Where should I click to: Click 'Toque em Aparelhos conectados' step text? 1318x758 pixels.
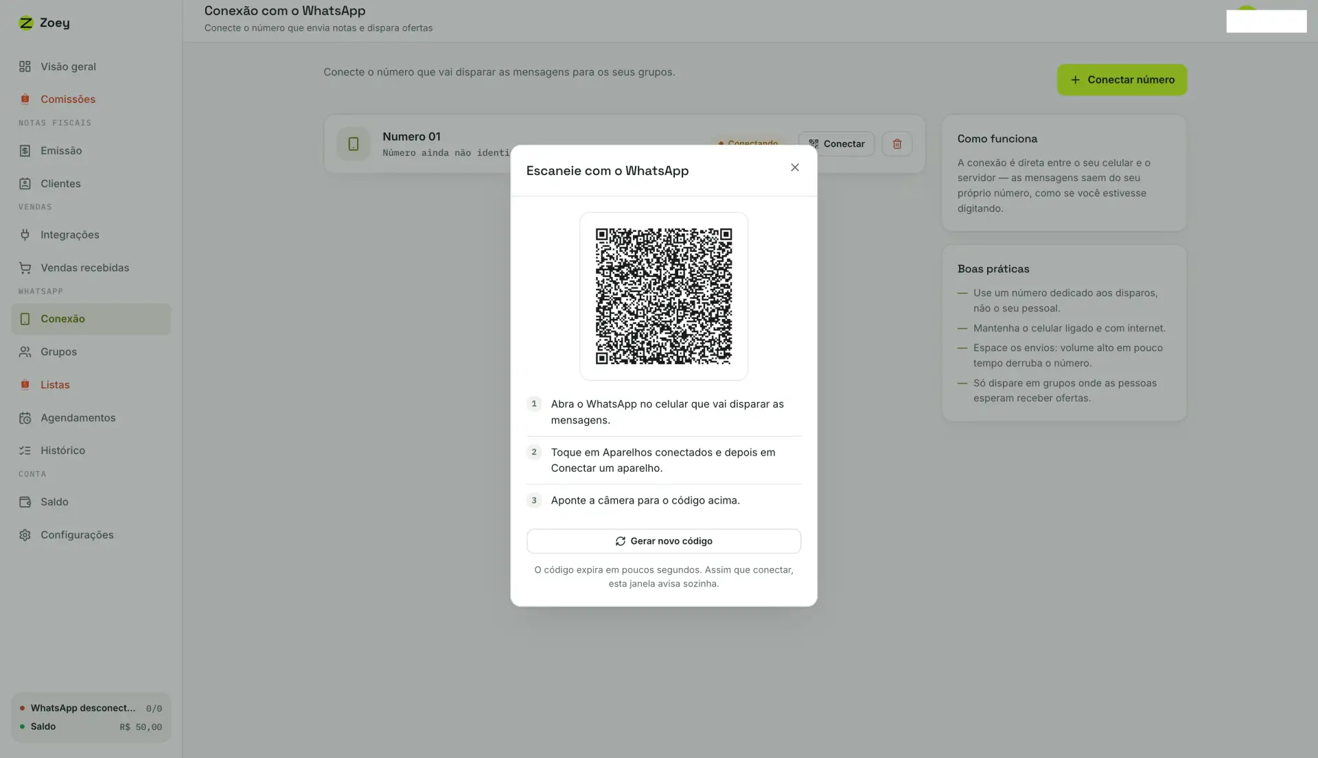click(663, 460)
